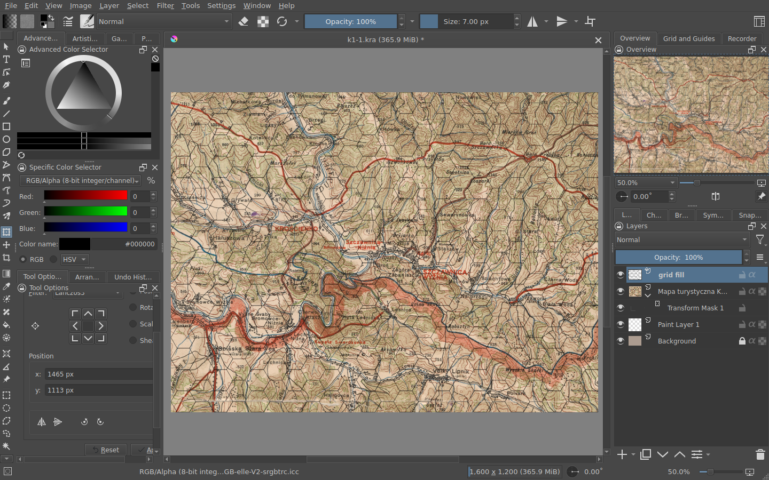This screenshot has width=769, height=480.
Task: Toggle the Eraser mode icon
Action: click(244, 21)
